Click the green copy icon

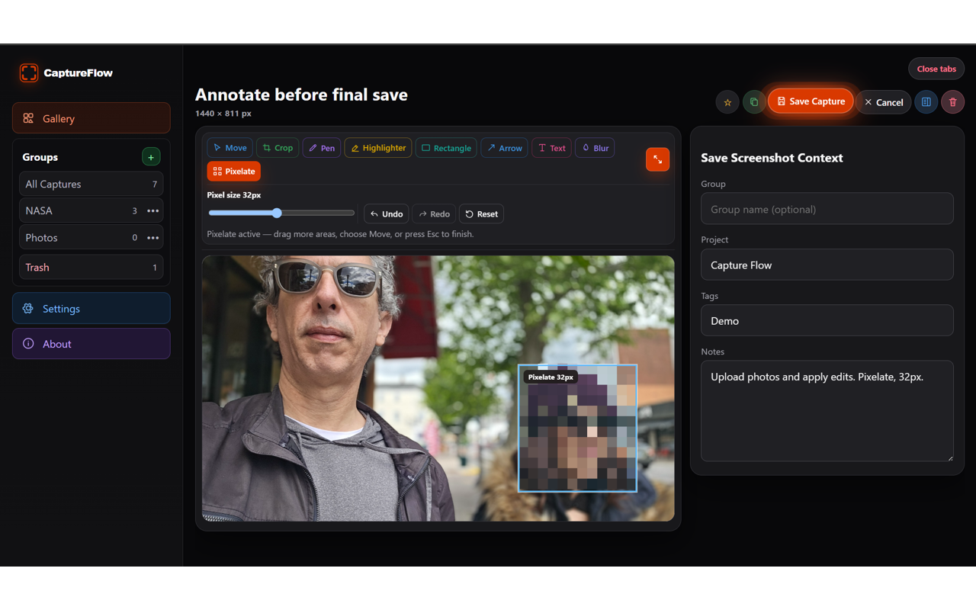[754, 102]
